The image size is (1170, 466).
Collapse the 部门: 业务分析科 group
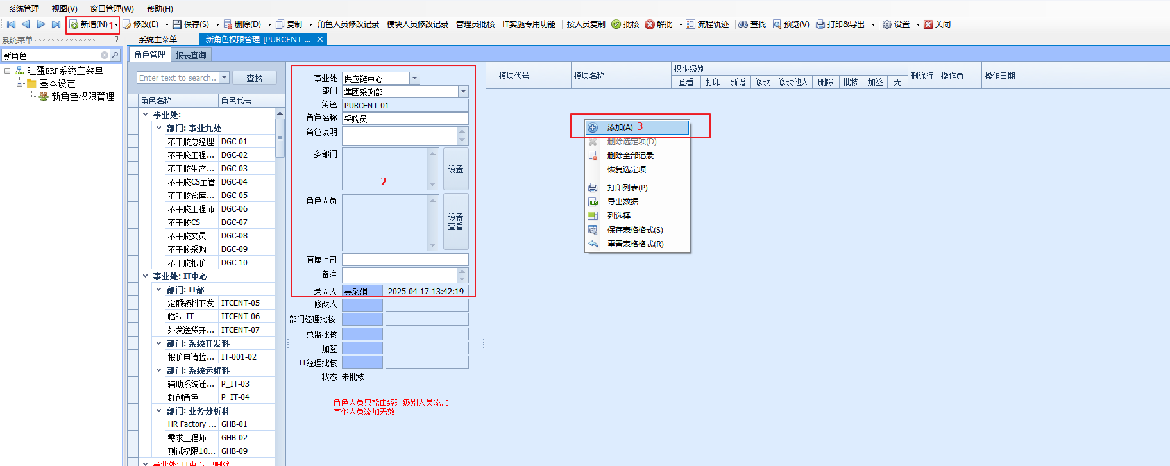click(x=159, y=411)
